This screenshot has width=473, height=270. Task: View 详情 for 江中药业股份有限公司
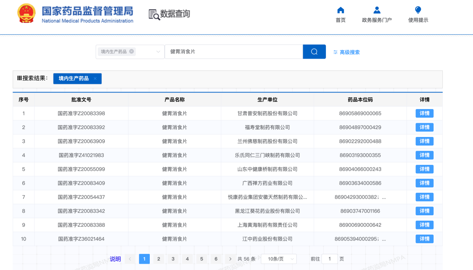tap(425, 239)
